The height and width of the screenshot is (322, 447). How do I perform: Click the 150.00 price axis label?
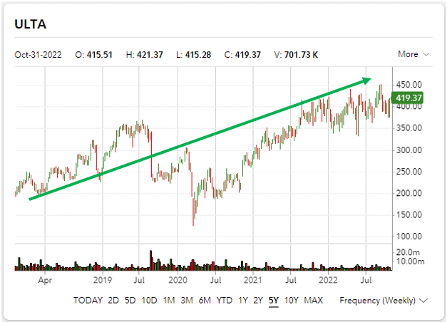coord(409,215)
